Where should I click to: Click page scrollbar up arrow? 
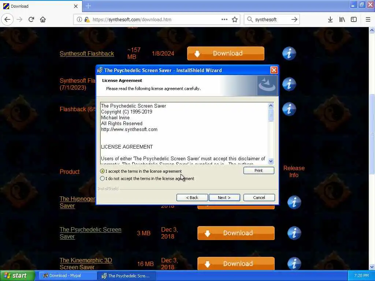(x=372, y=30)
